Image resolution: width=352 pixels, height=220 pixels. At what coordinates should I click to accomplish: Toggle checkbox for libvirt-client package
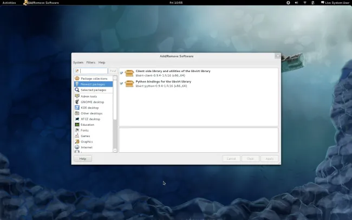click(121, 73)
